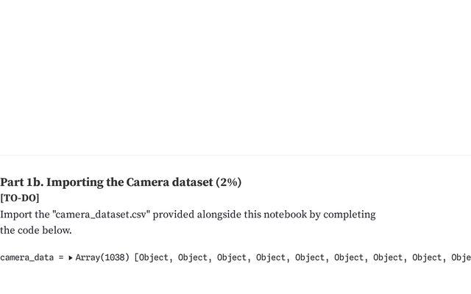Click the [TO-DO] label

pyautogui.click(x=20, y=198)
